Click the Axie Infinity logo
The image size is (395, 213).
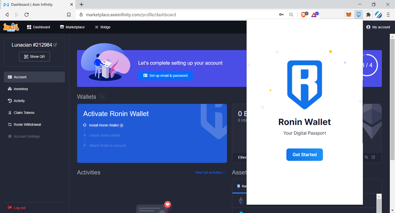click(11, 27)
